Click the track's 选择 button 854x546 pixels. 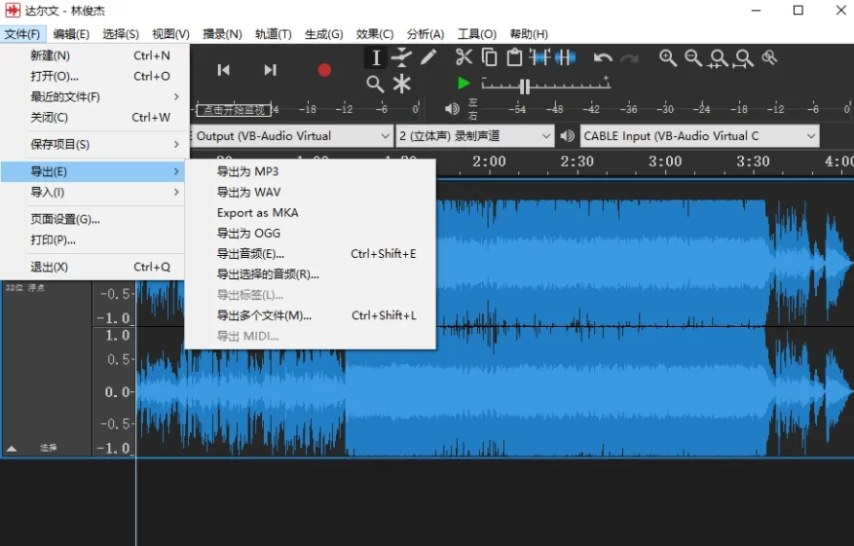(x=49, y=448)
